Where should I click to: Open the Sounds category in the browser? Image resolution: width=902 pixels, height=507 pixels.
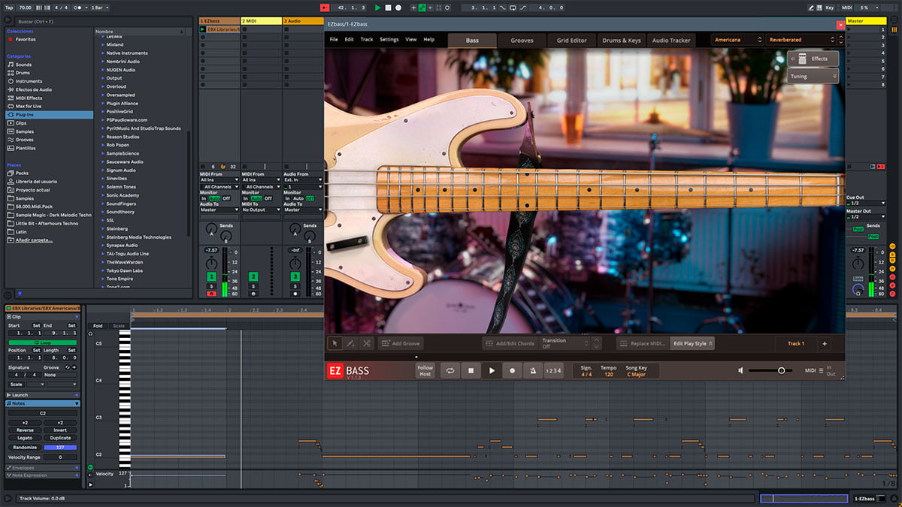(24, 65)
